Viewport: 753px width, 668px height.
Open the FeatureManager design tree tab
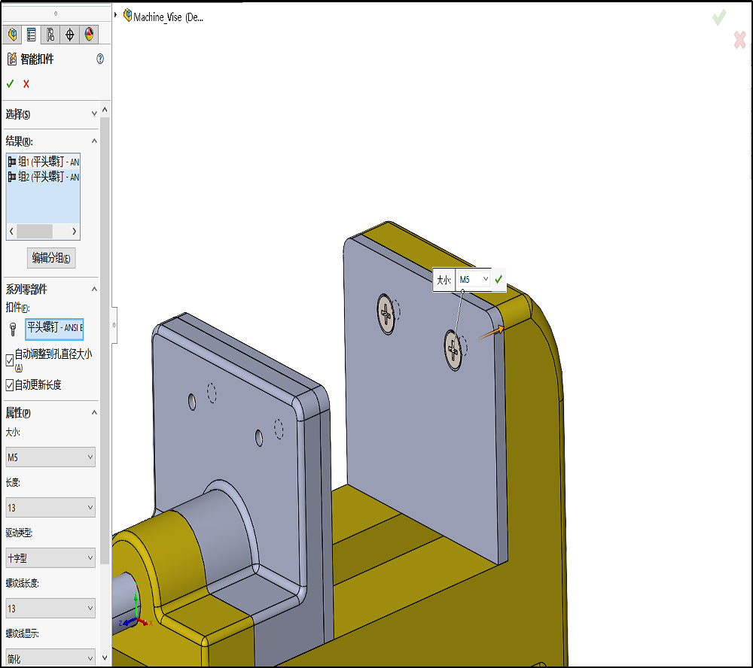coord(12,34)
